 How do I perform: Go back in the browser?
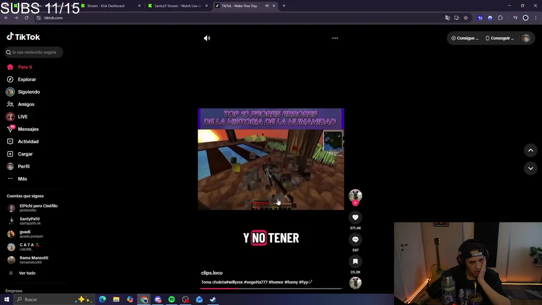coord(6,18)
